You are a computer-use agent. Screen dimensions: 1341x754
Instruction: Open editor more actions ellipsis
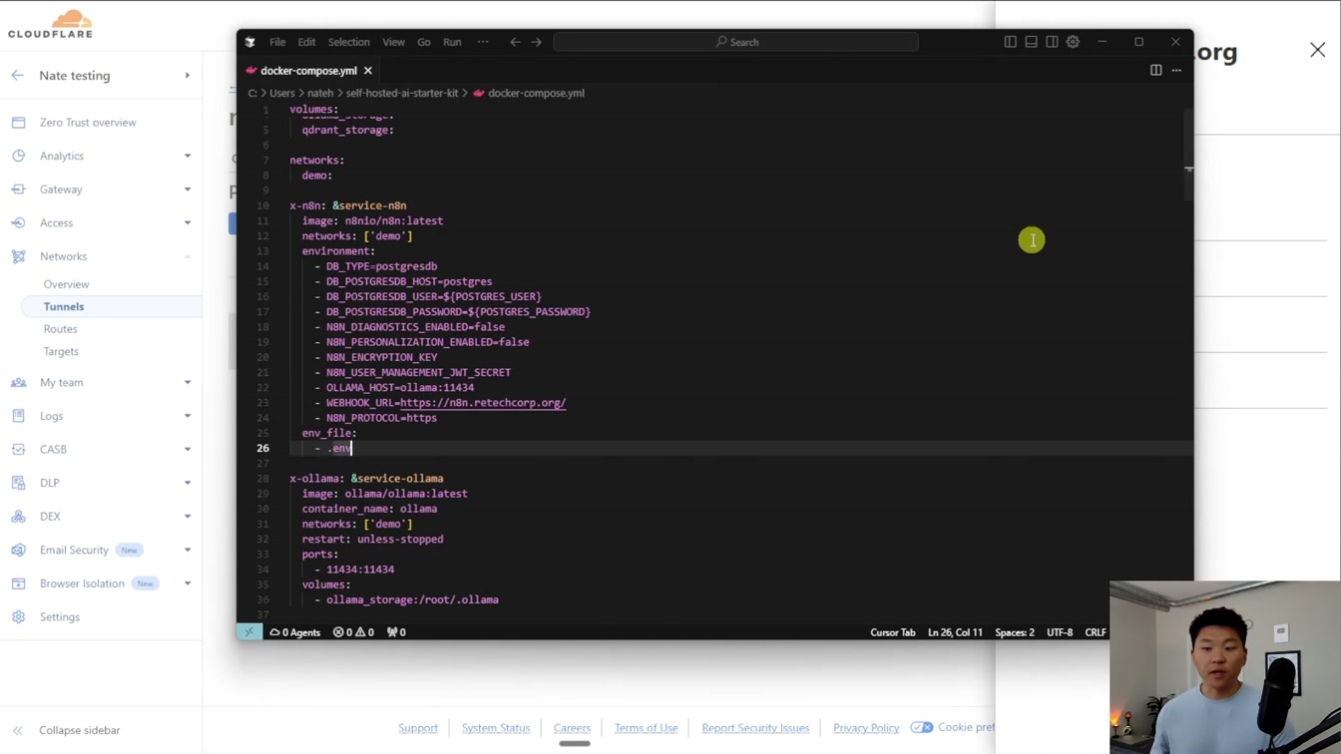[x=1176, y=70]
